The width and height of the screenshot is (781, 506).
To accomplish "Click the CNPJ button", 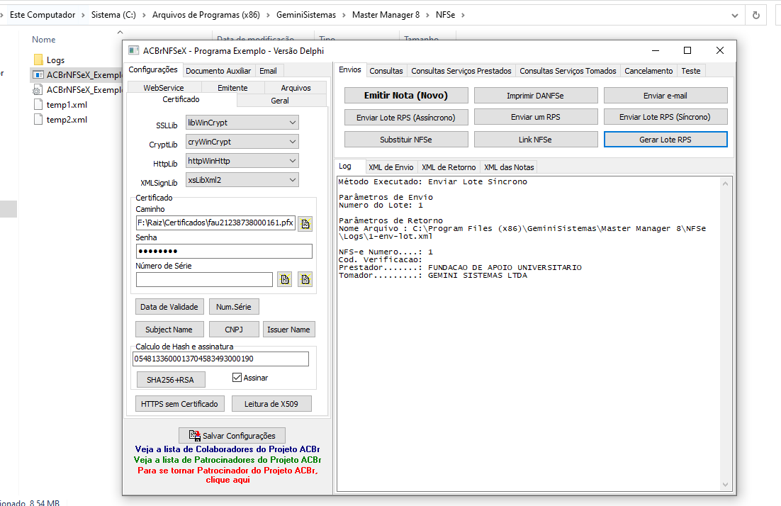I will point(234,330).
